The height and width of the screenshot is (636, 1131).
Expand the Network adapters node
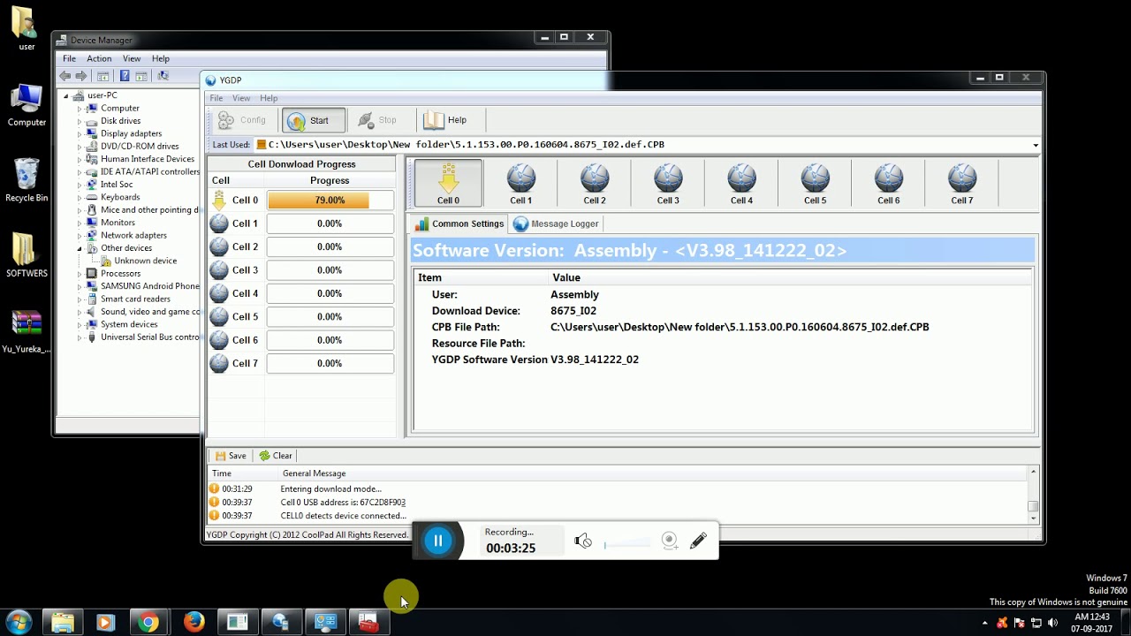tap(80, 236)
